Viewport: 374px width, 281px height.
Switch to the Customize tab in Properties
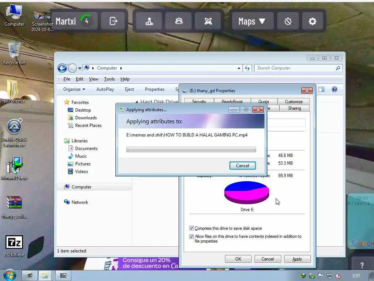click(294, 102)
